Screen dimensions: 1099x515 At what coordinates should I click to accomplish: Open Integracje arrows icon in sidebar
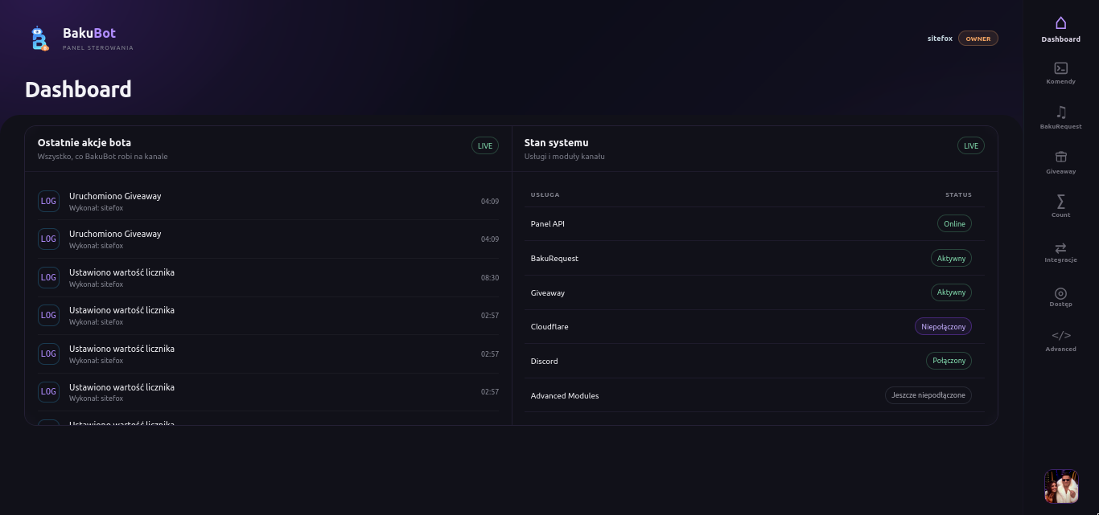(1060, 247)
